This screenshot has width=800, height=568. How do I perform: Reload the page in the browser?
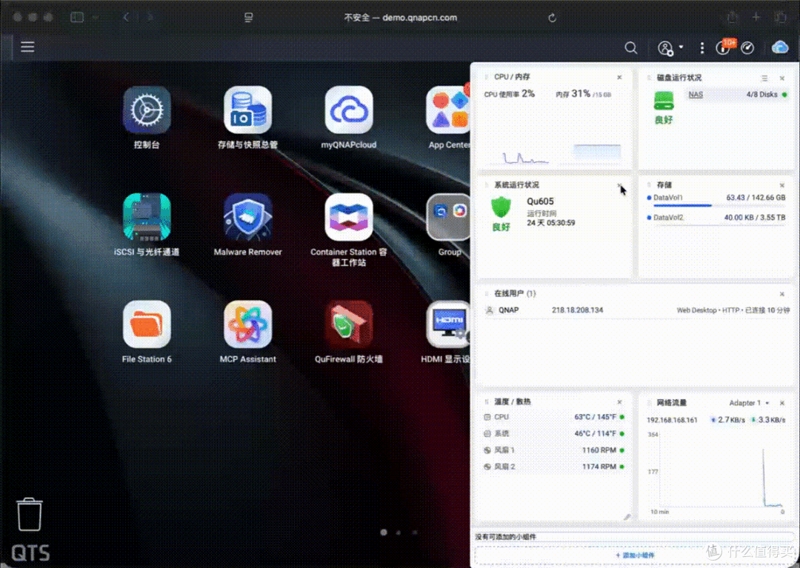tap(552, 18)
